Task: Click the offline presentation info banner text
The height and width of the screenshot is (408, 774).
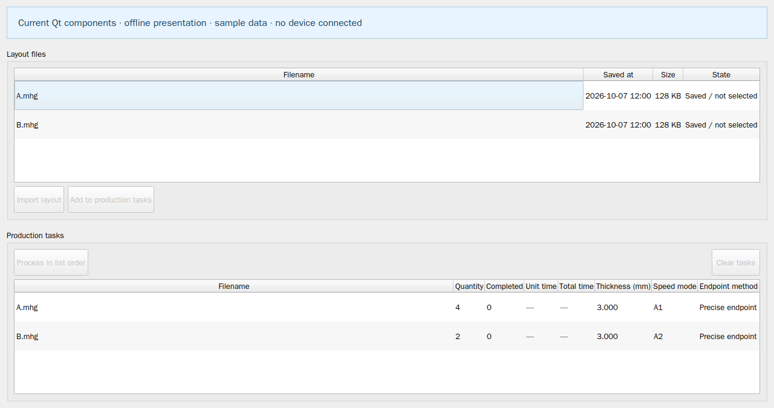Action: (190, 23)
